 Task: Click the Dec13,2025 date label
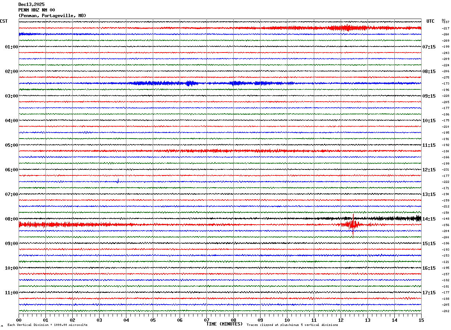click(31, 4)
